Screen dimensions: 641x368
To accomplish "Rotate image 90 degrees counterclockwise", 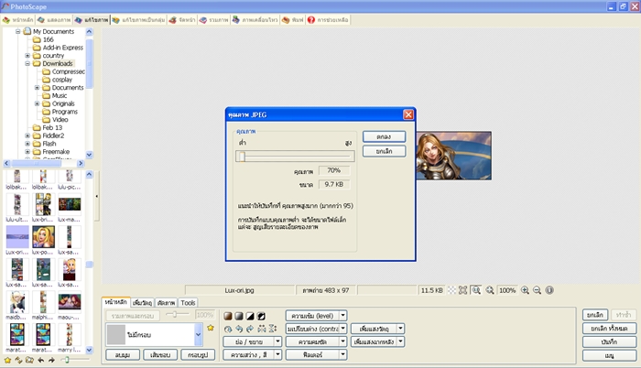I will pos(239,329).
